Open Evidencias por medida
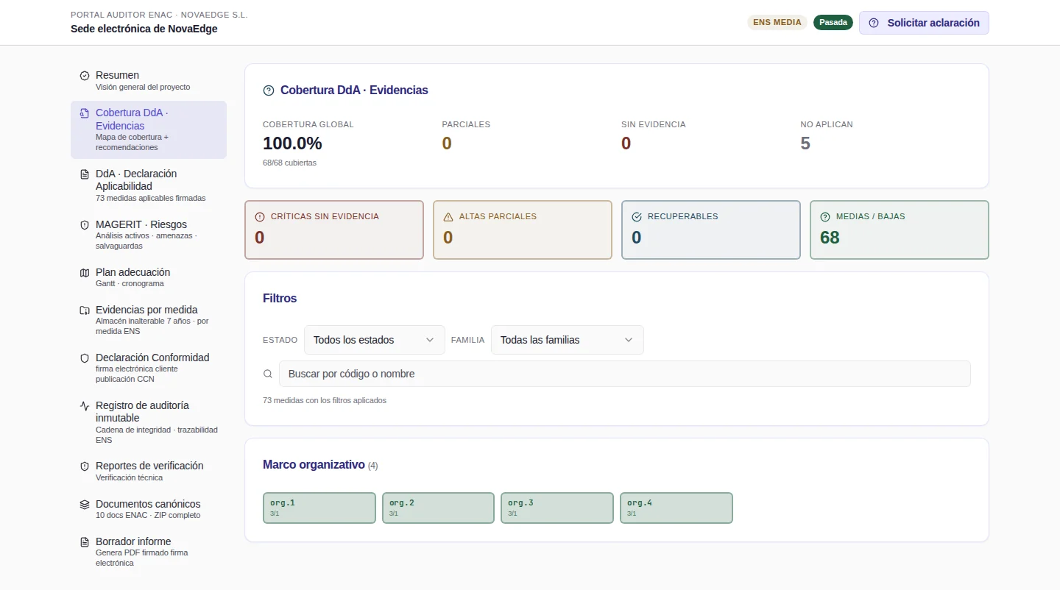 point(149,320)
